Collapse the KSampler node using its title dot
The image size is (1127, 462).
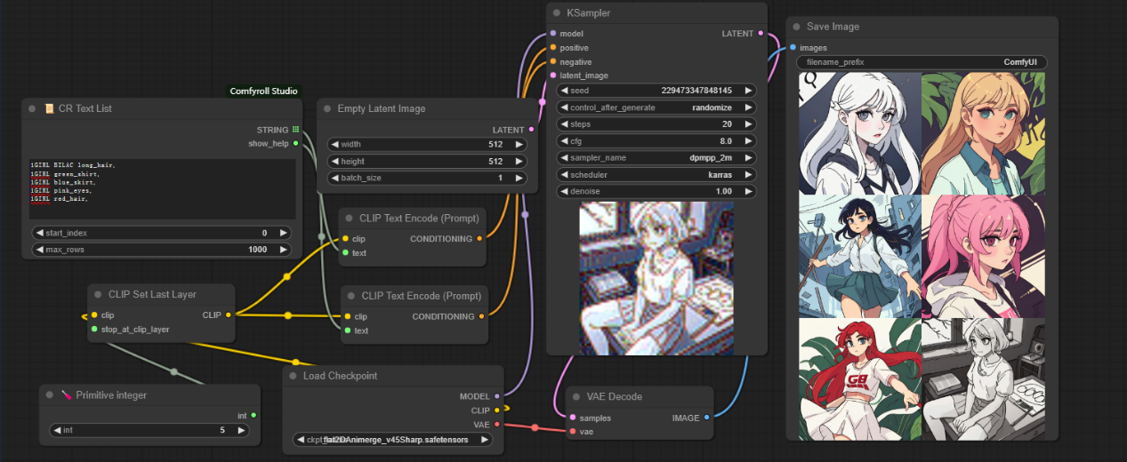[557, 13]
